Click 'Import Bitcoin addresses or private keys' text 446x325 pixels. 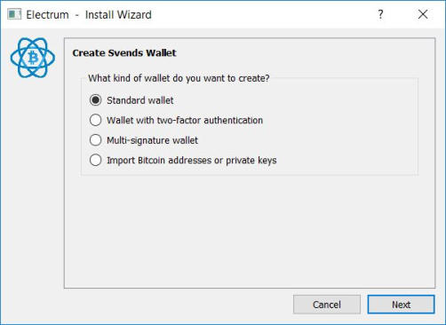[192, 161]
